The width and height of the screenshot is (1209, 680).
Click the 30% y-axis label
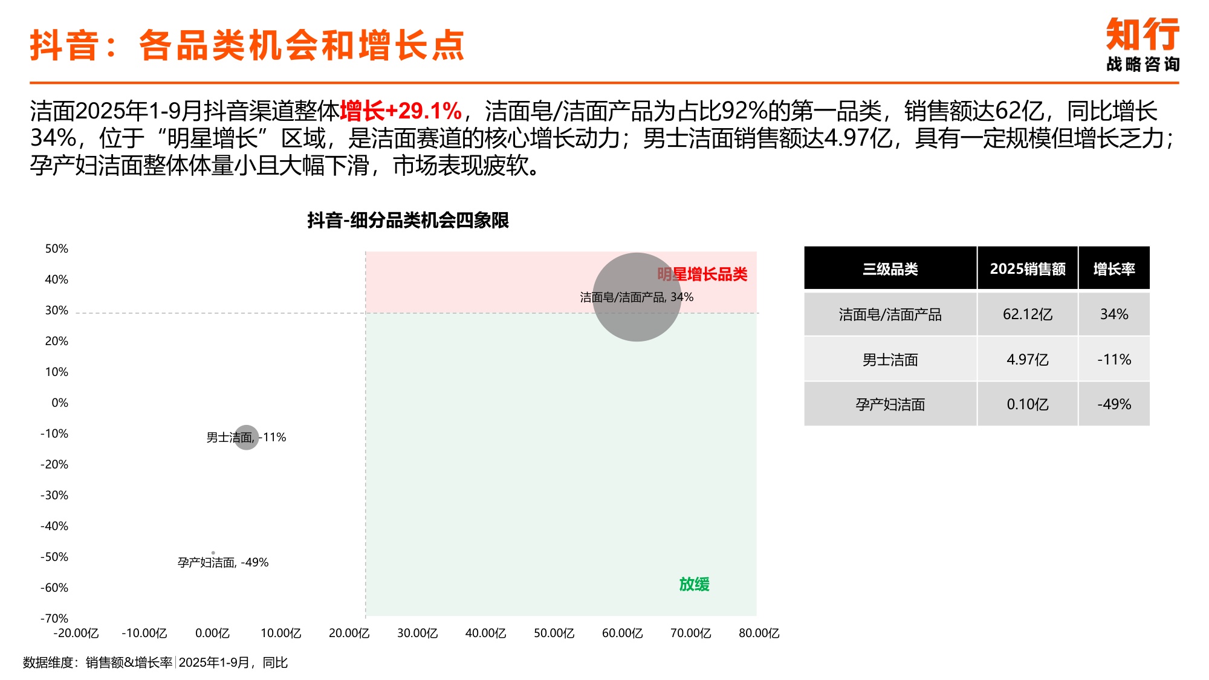pos(57,310)
